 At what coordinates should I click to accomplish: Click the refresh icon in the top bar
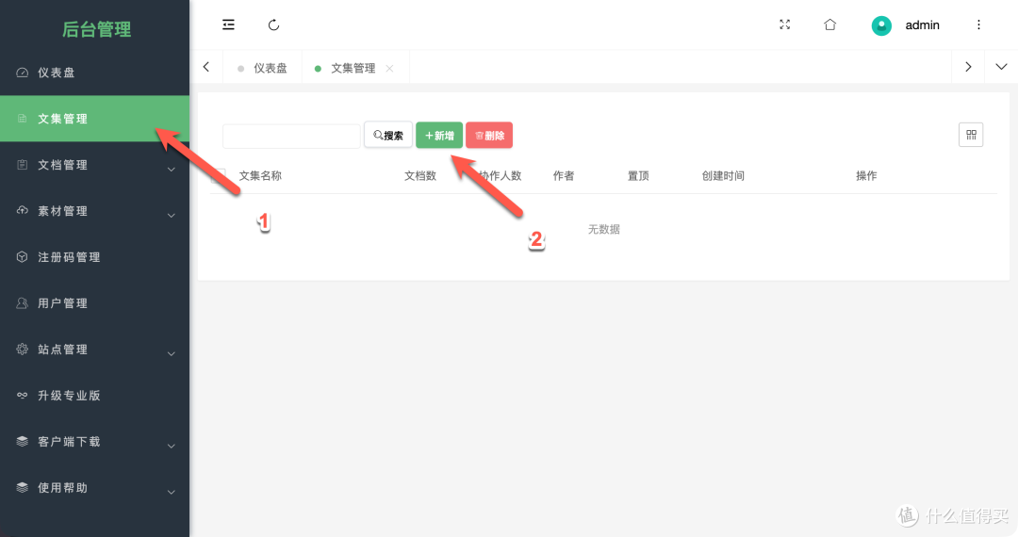pos(273,24)
